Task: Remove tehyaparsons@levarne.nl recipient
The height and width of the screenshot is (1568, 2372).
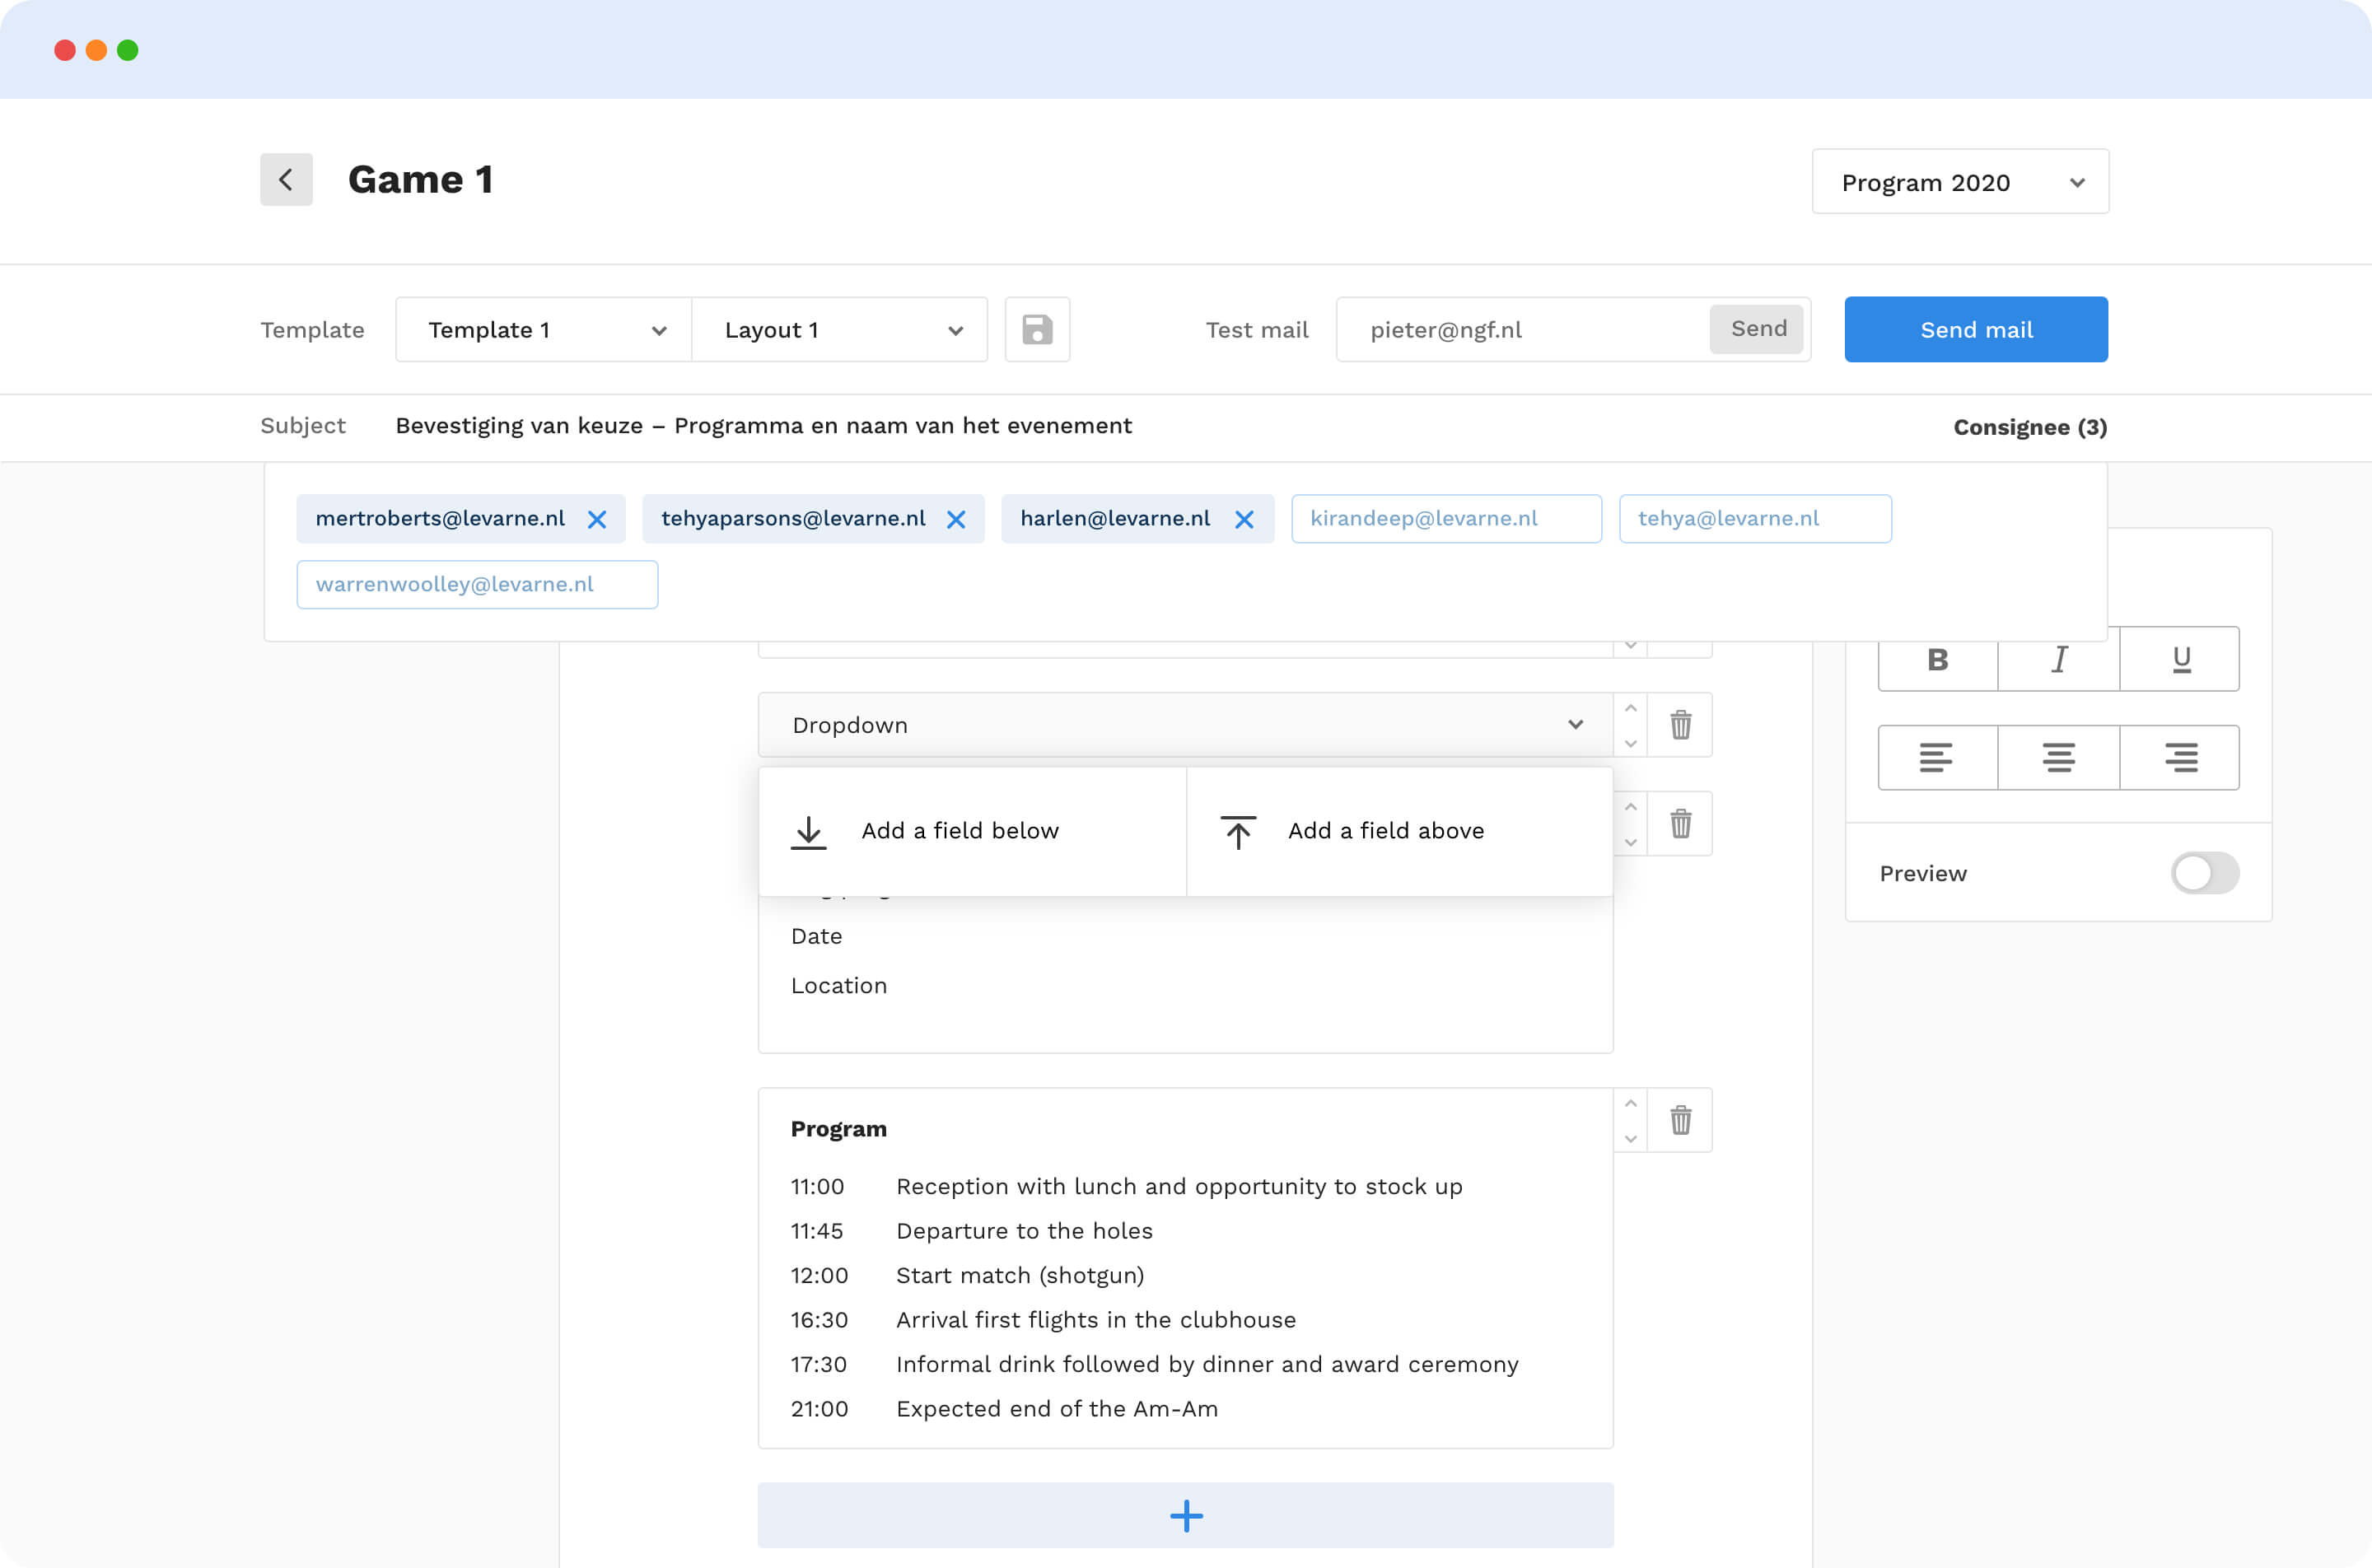Action: pyautogui.click(x=956, y=519)
